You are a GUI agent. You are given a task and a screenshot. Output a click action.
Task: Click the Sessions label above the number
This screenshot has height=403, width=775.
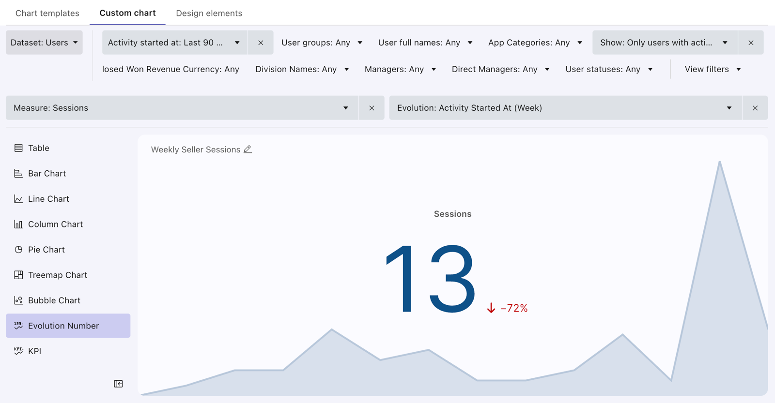point(452,214)
